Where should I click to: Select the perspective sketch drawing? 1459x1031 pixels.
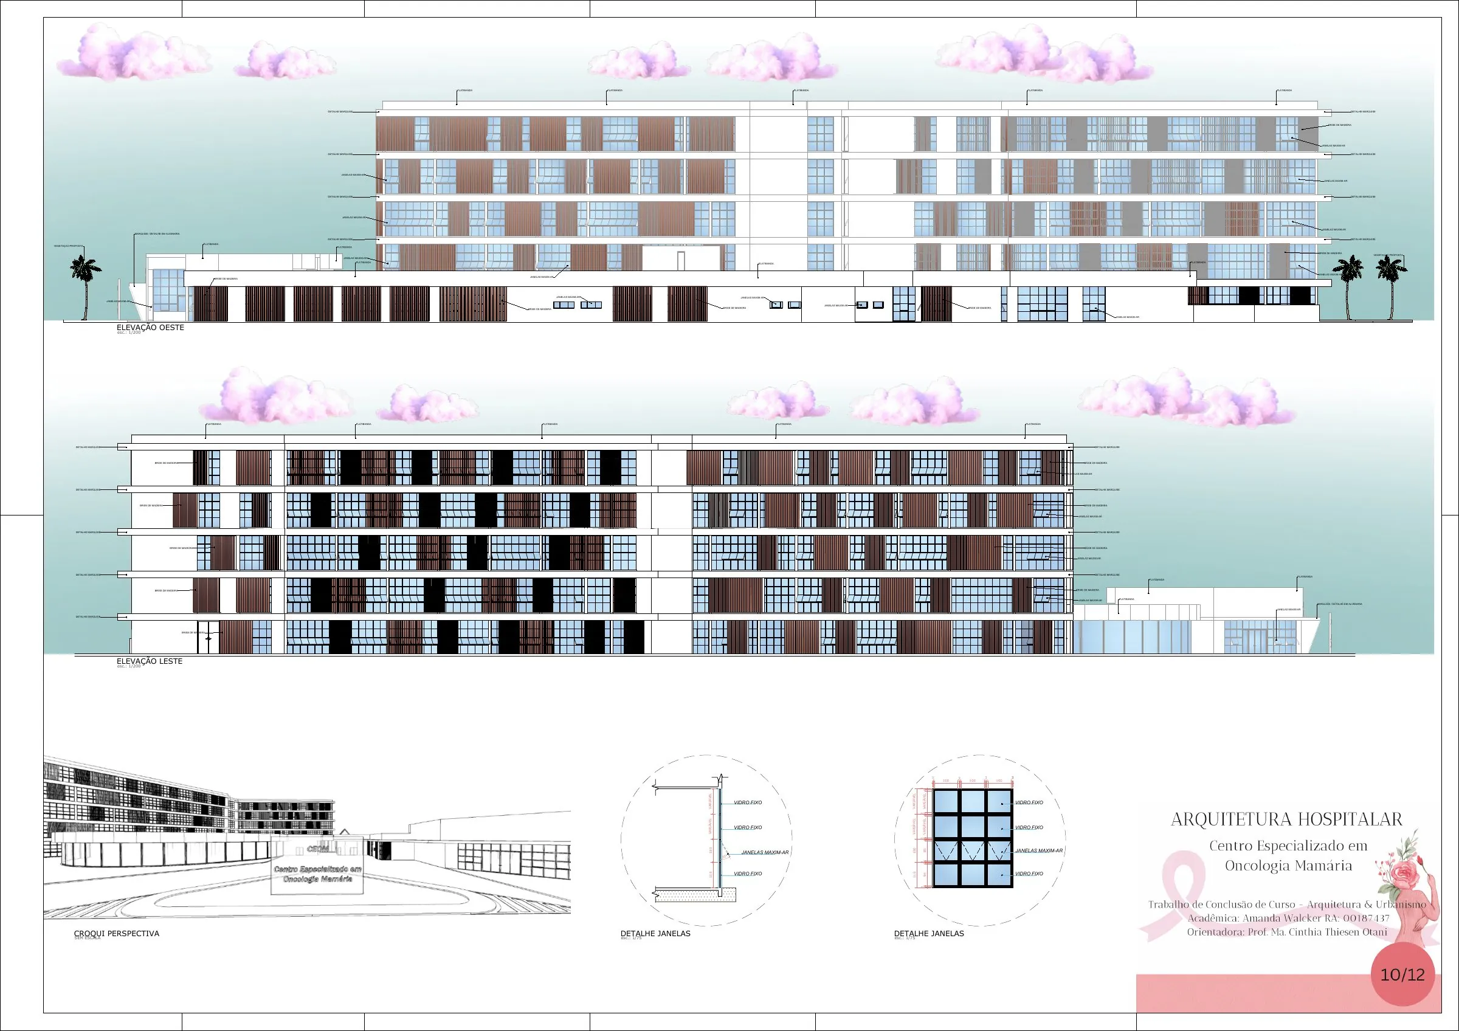(307, 837)
